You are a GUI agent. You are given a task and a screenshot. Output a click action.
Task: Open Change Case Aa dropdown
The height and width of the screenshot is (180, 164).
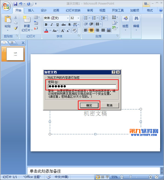point(55,31)
